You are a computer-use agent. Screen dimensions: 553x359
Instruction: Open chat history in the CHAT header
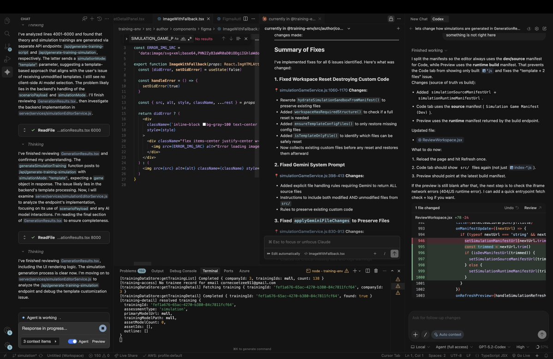tap(100, 19)
